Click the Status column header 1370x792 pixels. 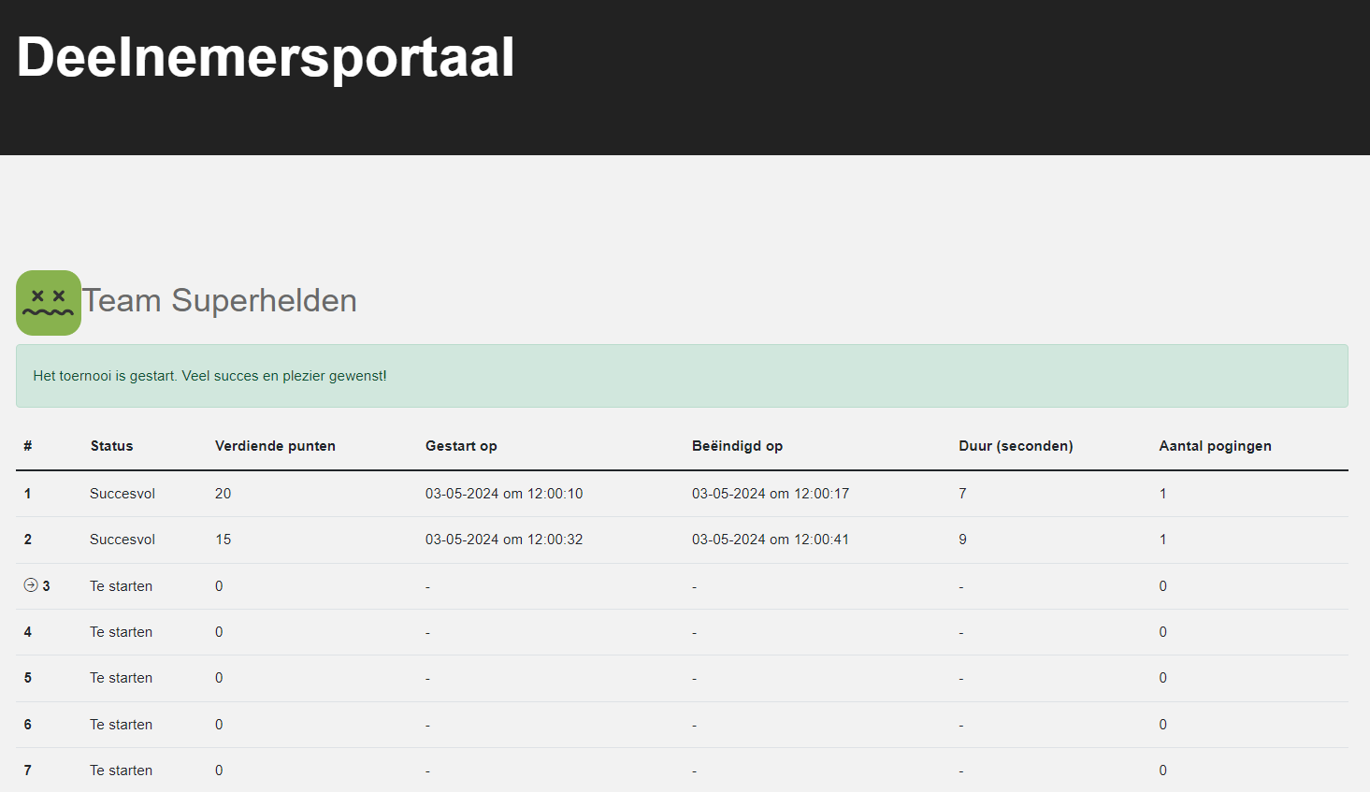click(x=111, y=446)
